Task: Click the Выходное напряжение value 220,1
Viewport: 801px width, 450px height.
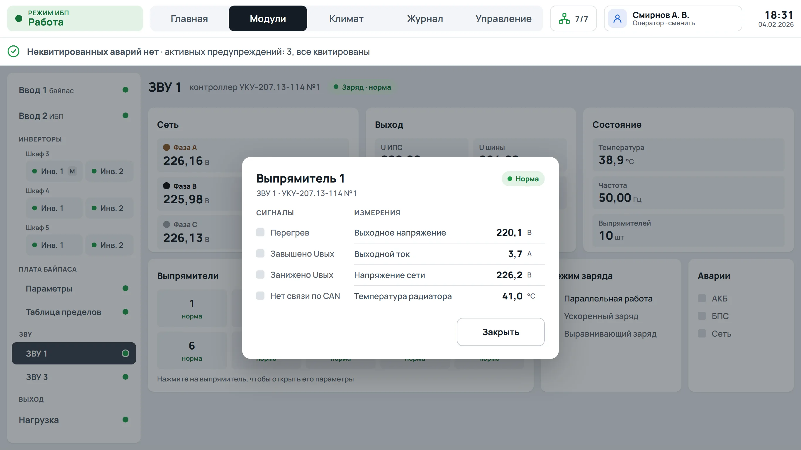Action: (x=509, y=232)
